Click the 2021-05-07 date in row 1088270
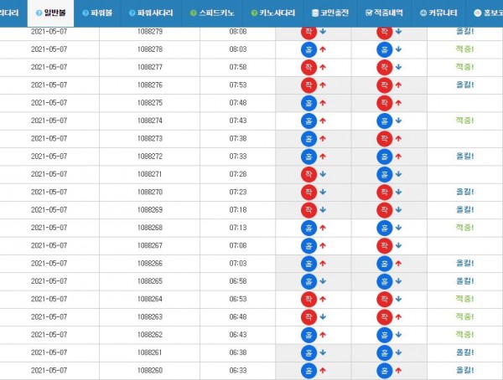Viewport: 503px width, 380px height. pos(49,192)
